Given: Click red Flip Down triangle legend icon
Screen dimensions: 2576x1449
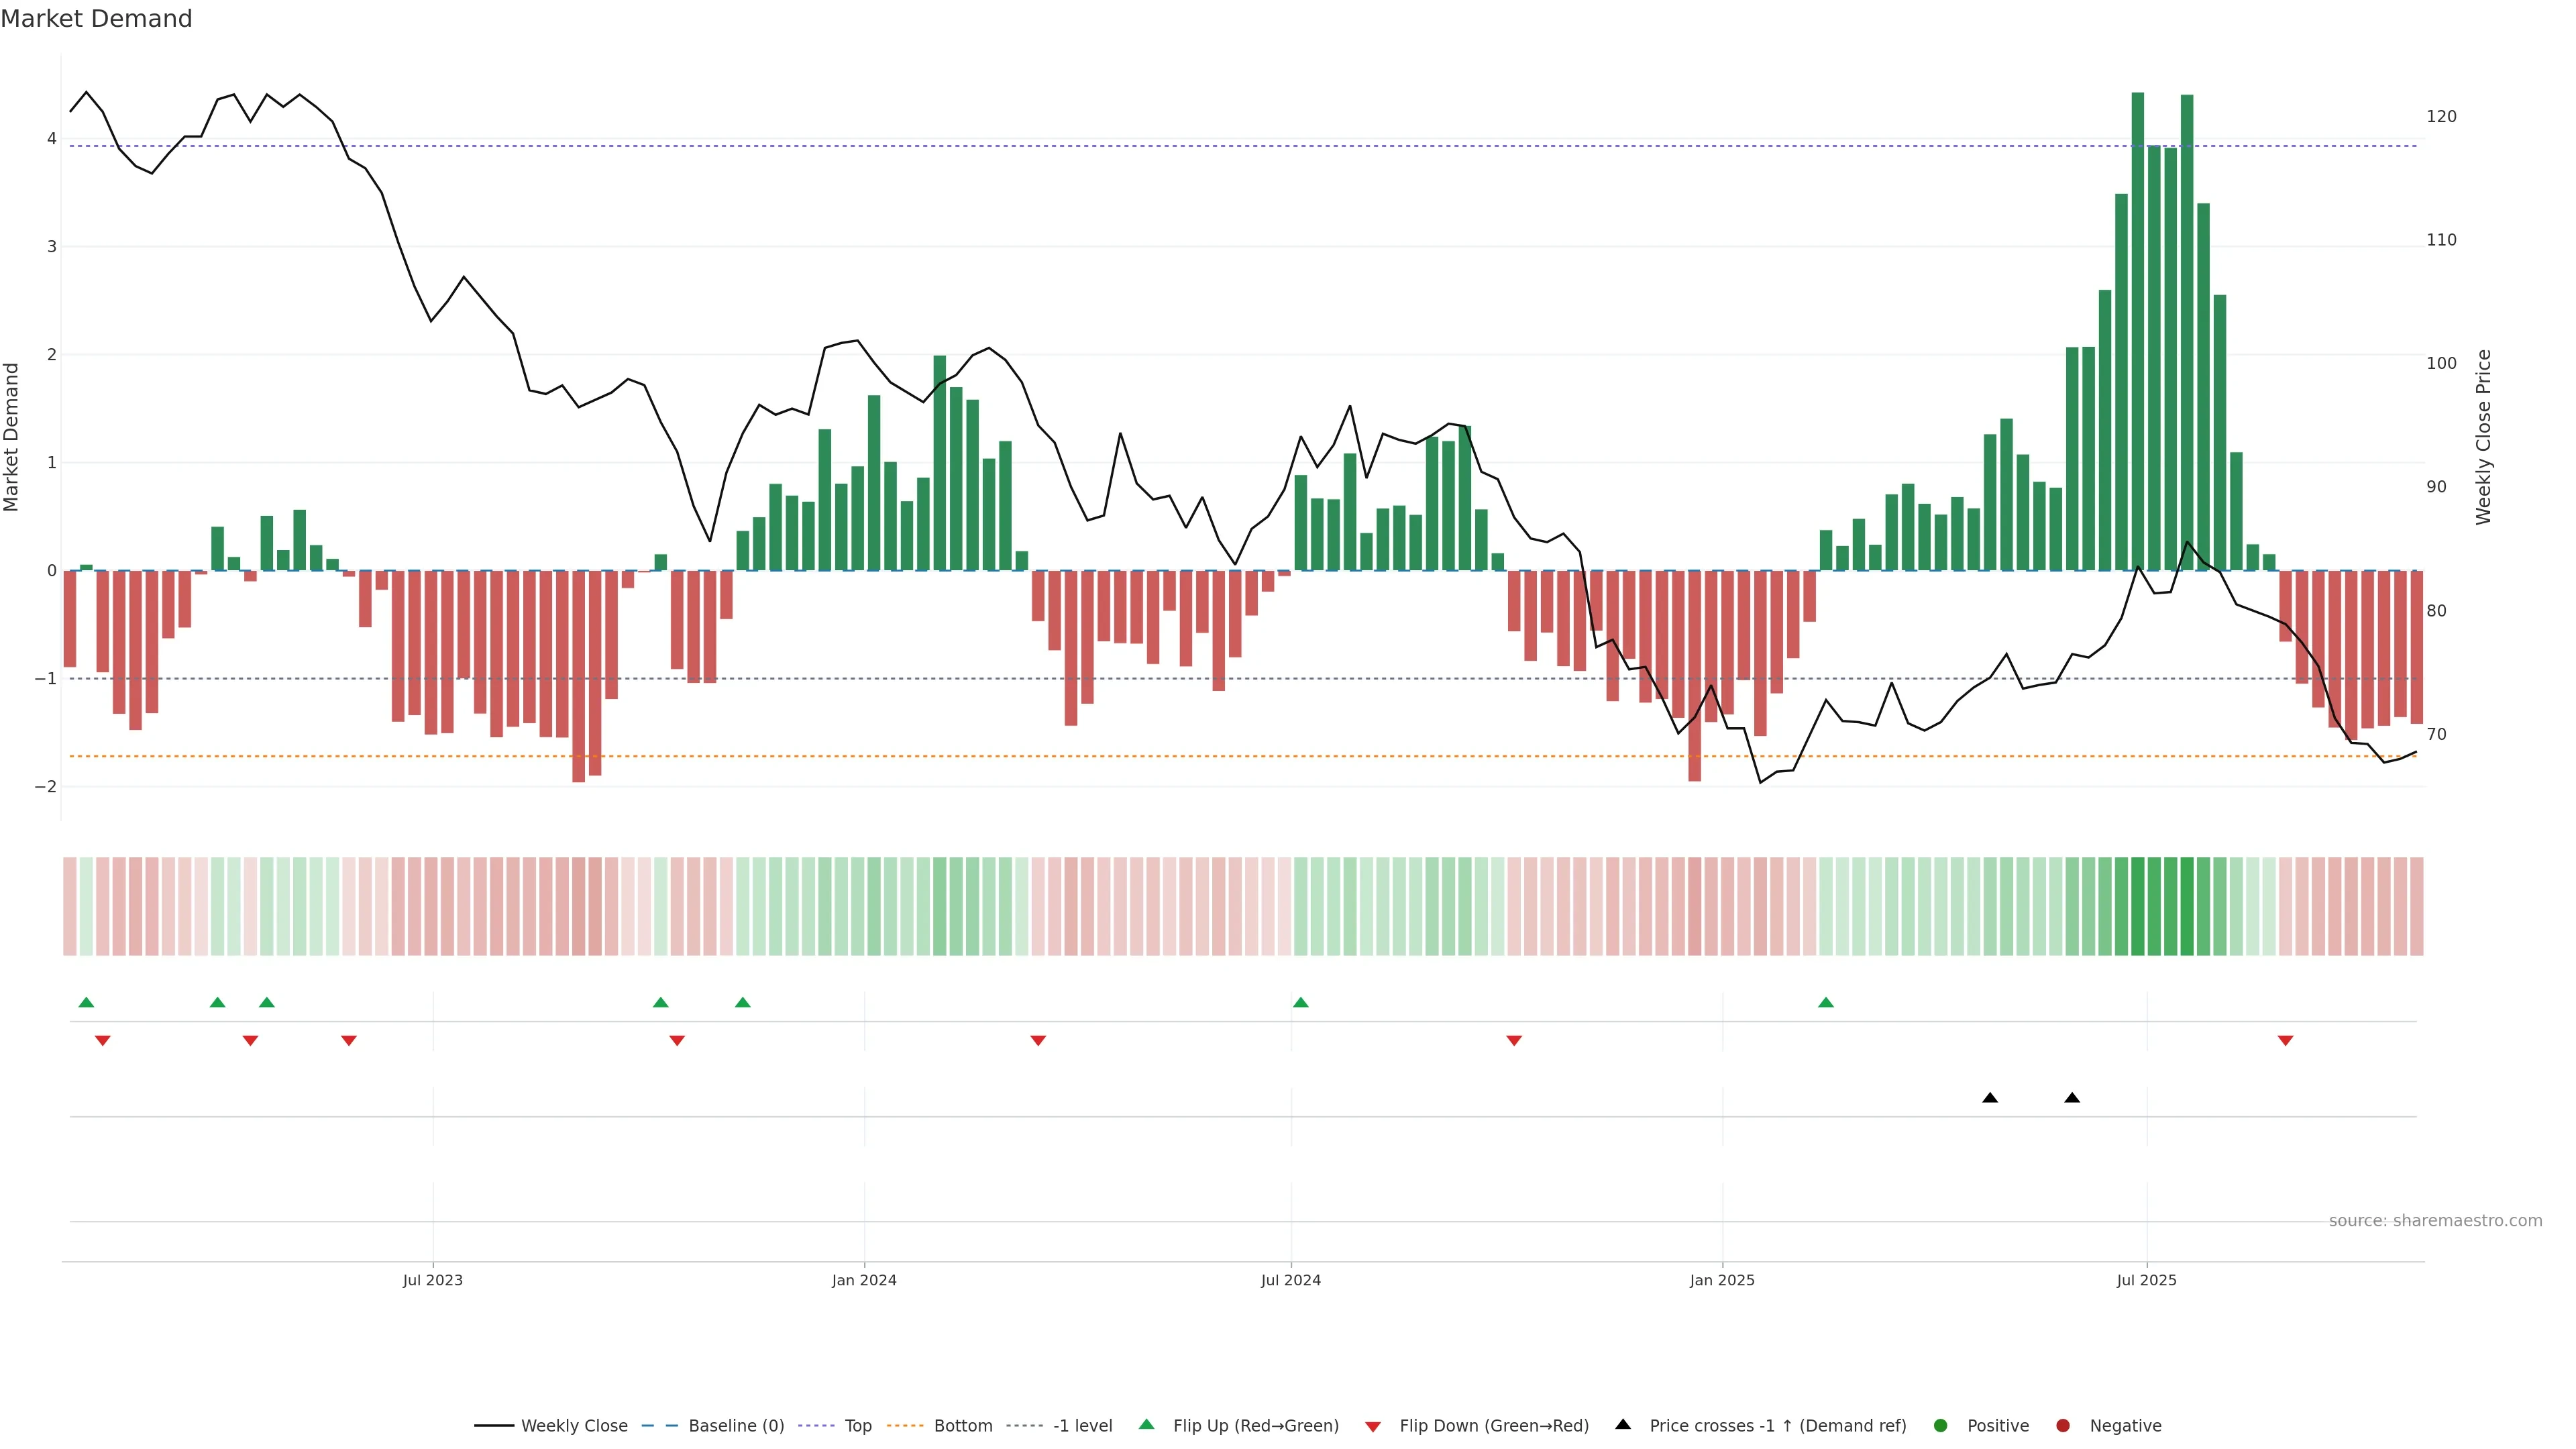Looking at the screenshot, I should click(1373, 1427).
